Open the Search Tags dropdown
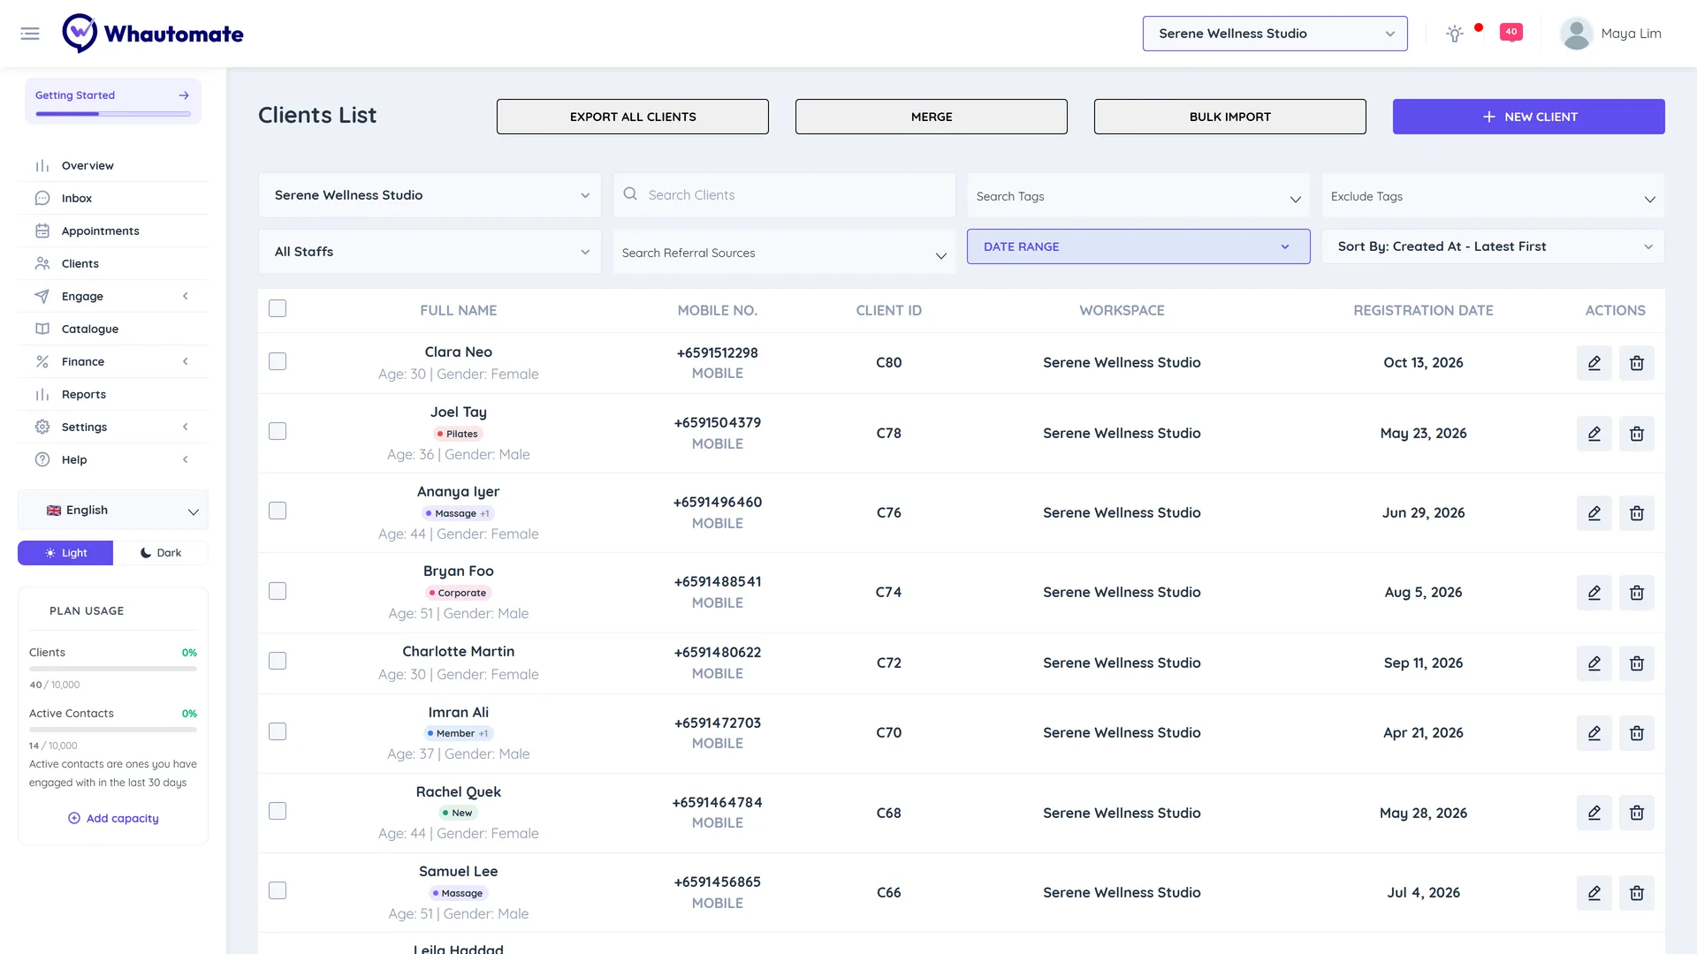This screenshot has height=954, width=1697. [x=1138, y=196]
